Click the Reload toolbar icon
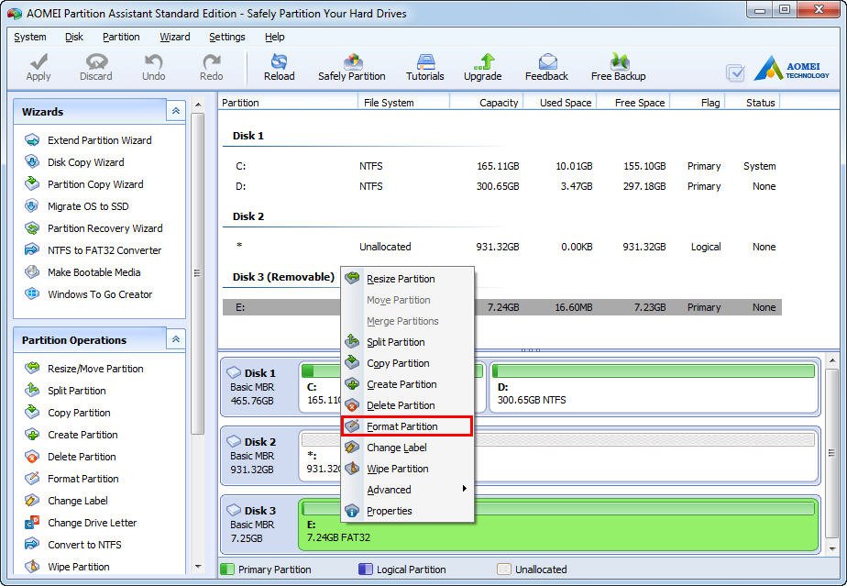This screenshot has width=847, height=586. tap(280, 61)
